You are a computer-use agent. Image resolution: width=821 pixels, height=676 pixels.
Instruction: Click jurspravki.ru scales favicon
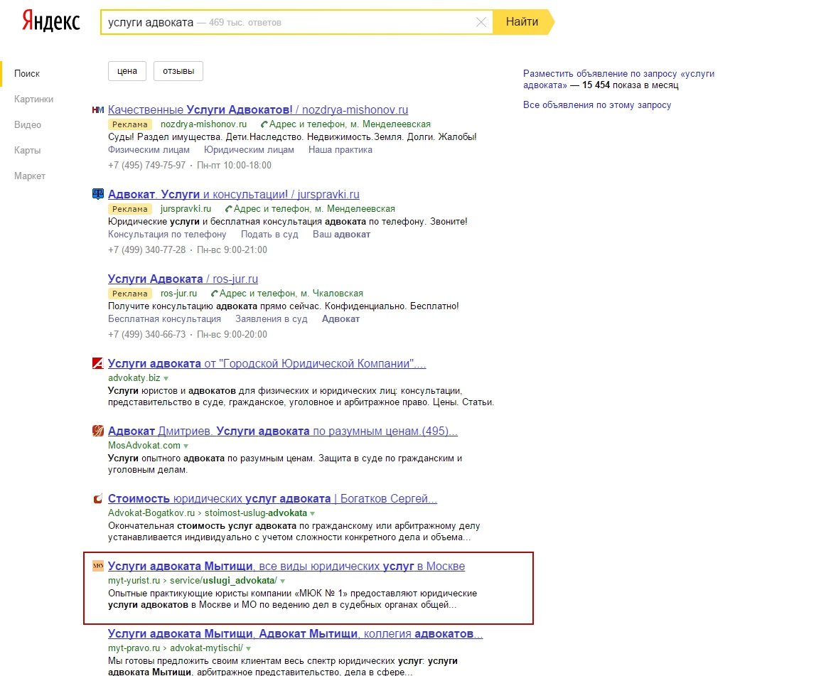(x=98, y=194)
